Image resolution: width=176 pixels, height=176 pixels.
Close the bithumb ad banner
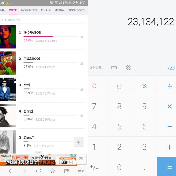click(x=75, y=156)
